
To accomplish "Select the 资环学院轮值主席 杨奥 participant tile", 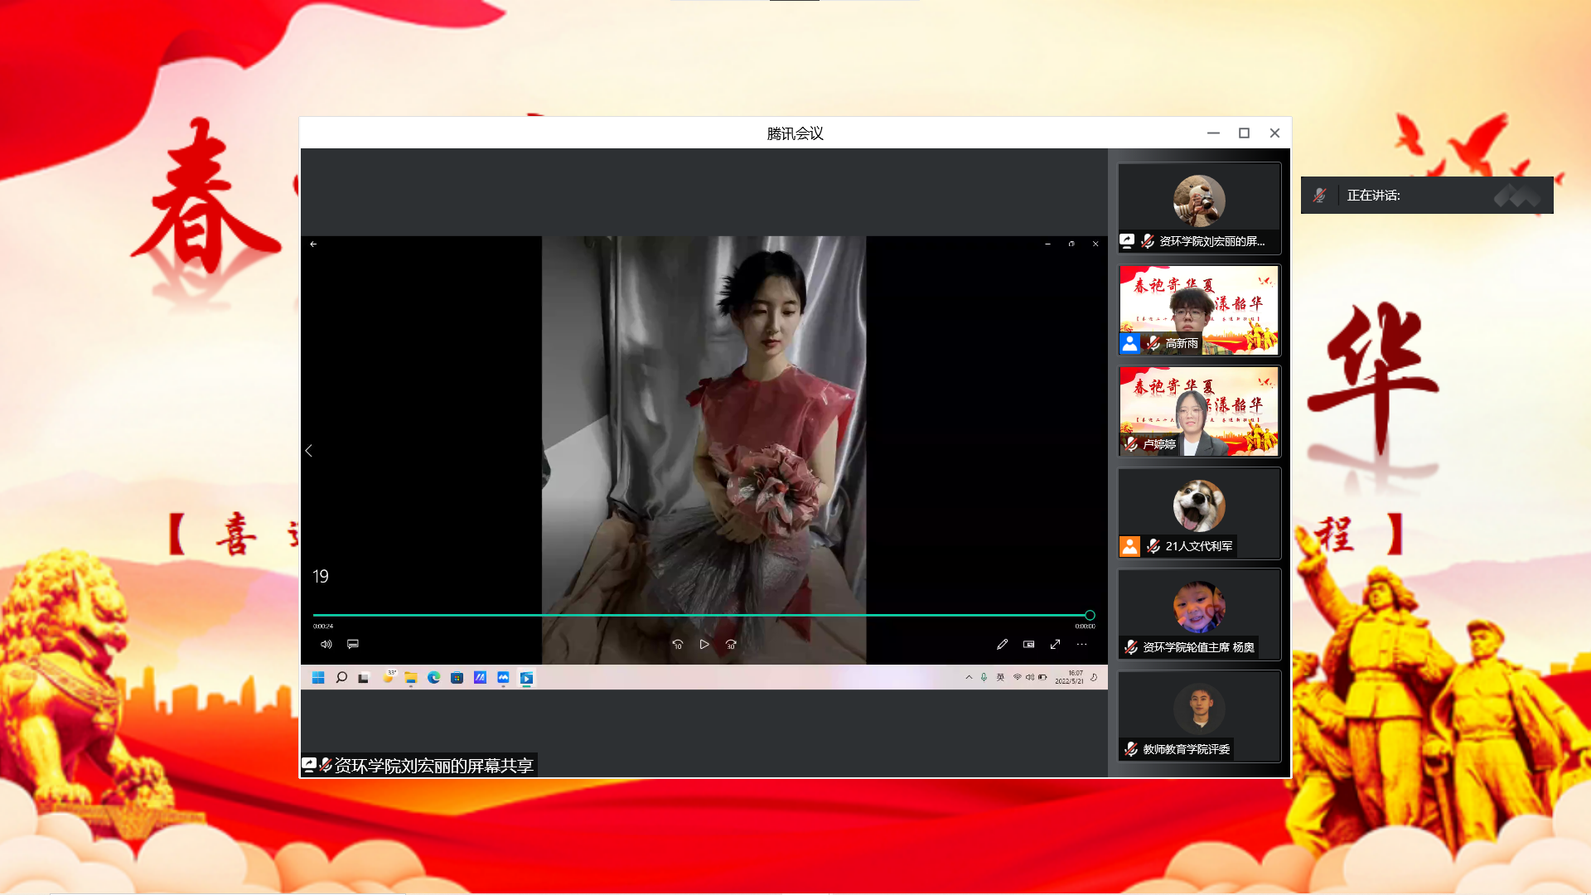I will coord(1199,614).
